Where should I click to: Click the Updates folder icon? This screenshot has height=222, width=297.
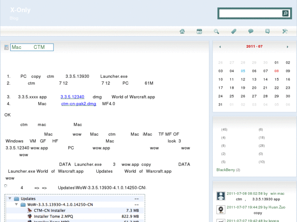coord(17,198)
